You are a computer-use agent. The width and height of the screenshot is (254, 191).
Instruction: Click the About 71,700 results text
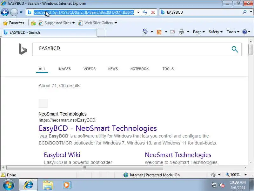[x=59, y=86]
